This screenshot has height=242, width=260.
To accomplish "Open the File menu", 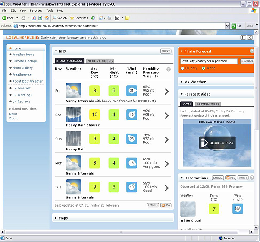I will (4, 10).
